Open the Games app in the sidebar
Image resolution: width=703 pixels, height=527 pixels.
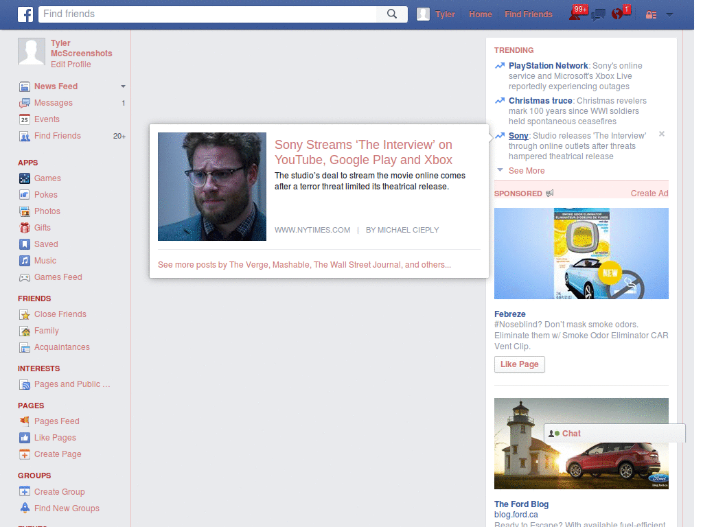coord(23,178)
